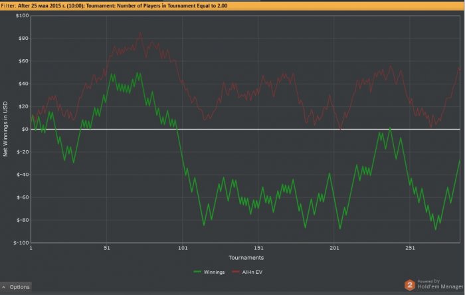Screen dimensions: 465x295
Task: Select the $100 y-axis label
Action: [x=21, y=15]
